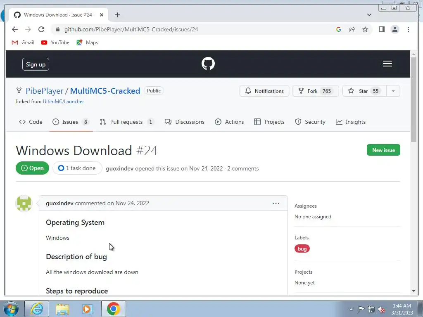
Task: Launch Internet Explorer from the taskbar
Action: click(37, 309)
